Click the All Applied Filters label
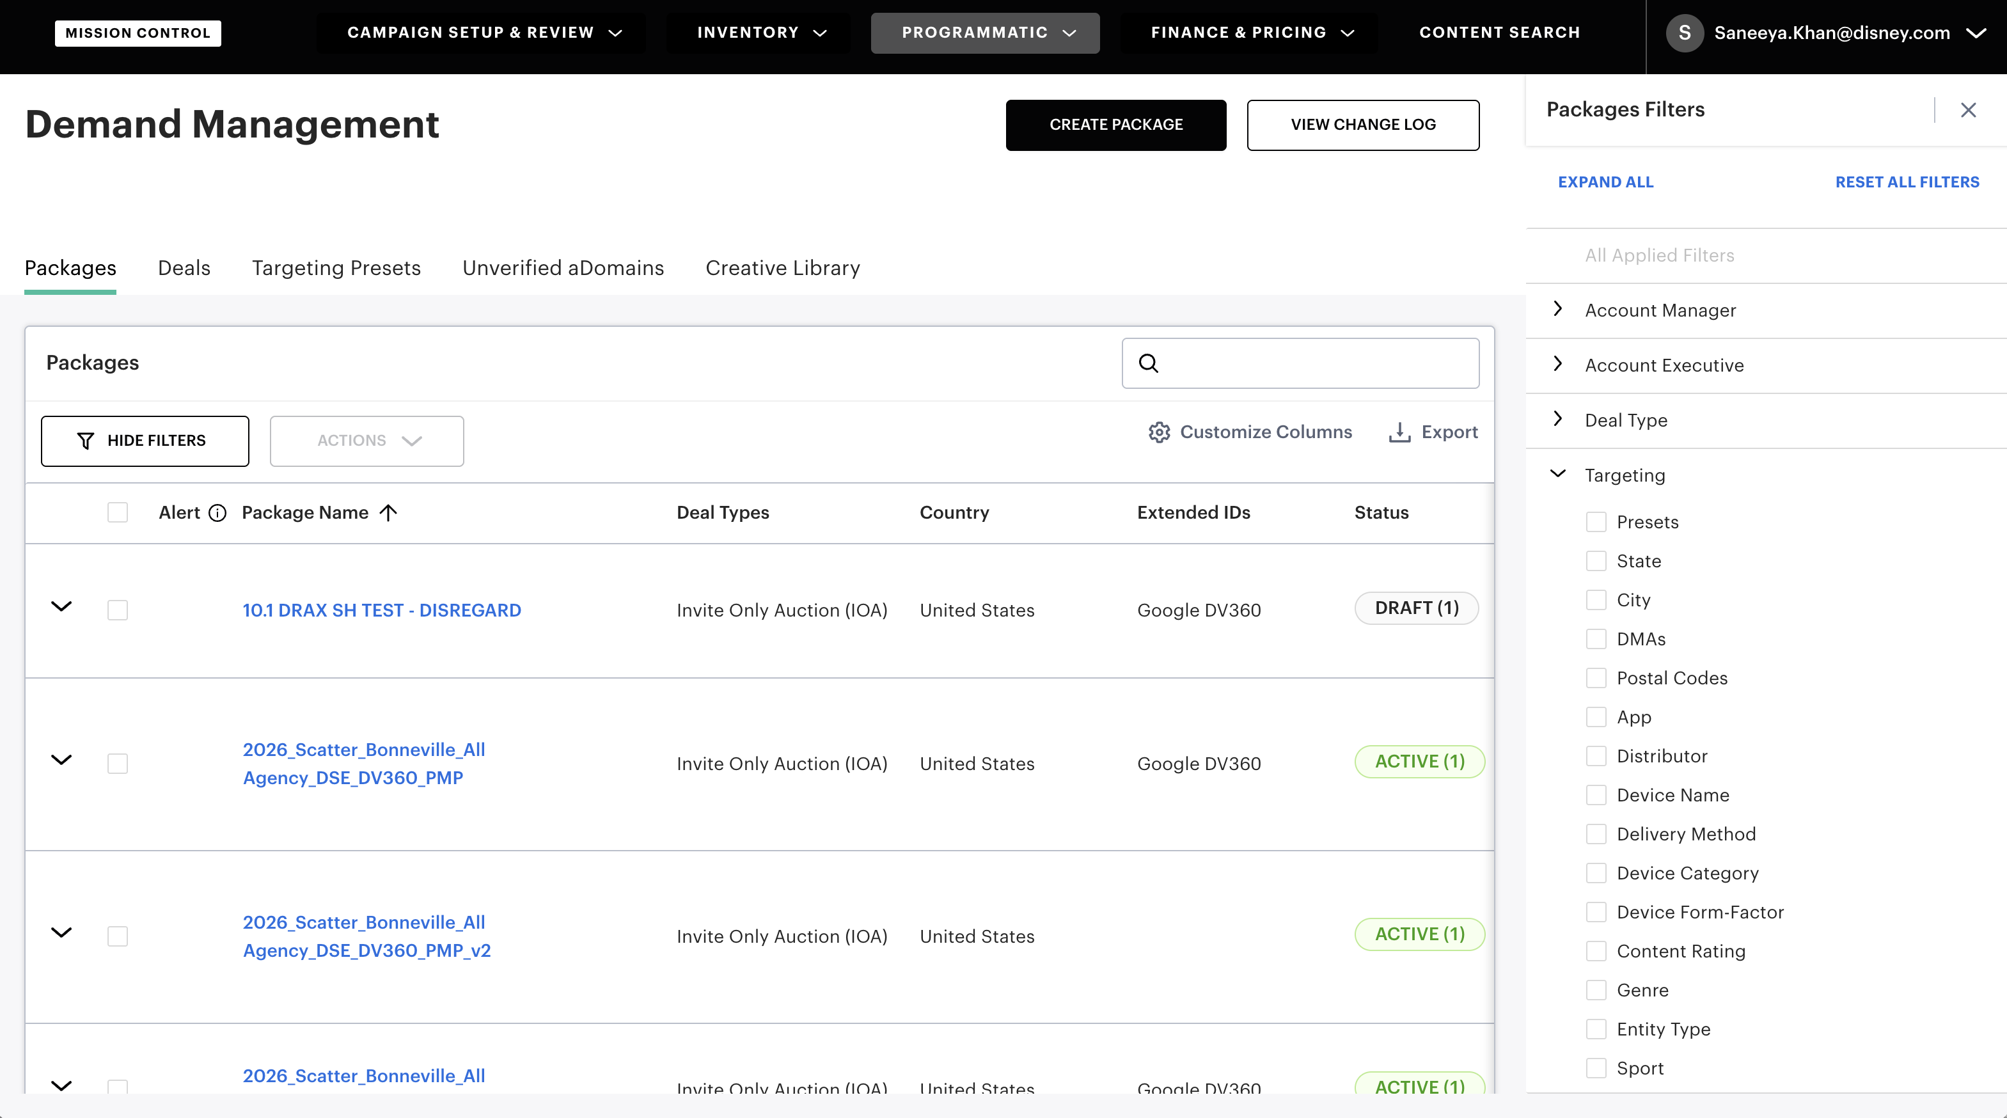Image resolution: width=2007 pixels, height=1118 pixels. coord(1660,256)
